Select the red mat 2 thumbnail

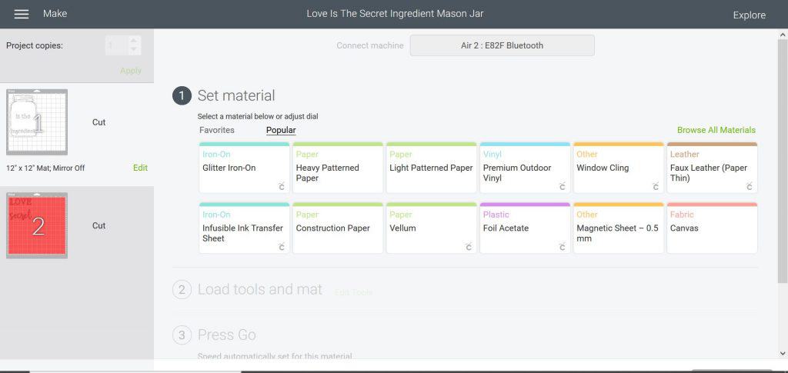pyautogui.click(x=37, y=225)
